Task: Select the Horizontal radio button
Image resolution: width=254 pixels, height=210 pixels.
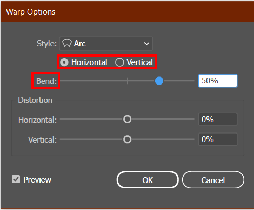Action: pos(64,62)
